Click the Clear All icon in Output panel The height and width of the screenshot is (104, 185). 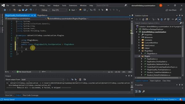[80, 79]
